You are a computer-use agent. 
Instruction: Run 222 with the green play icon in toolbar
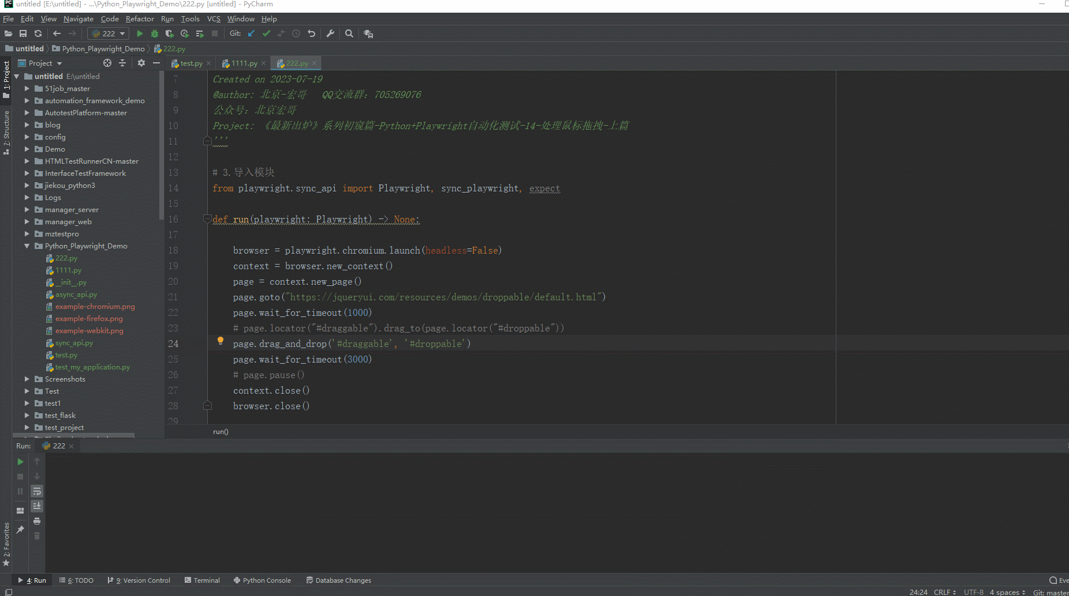(x=140, y=33)
